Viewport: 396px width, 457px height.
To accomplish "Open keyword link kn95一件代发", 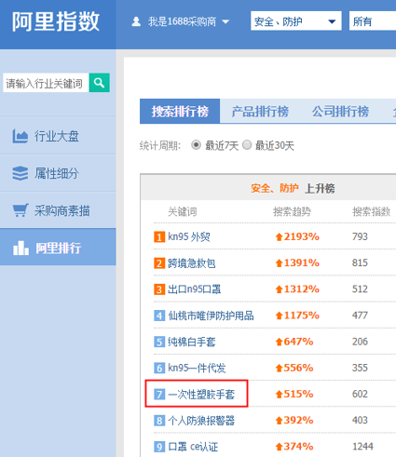I will (197, 369).
